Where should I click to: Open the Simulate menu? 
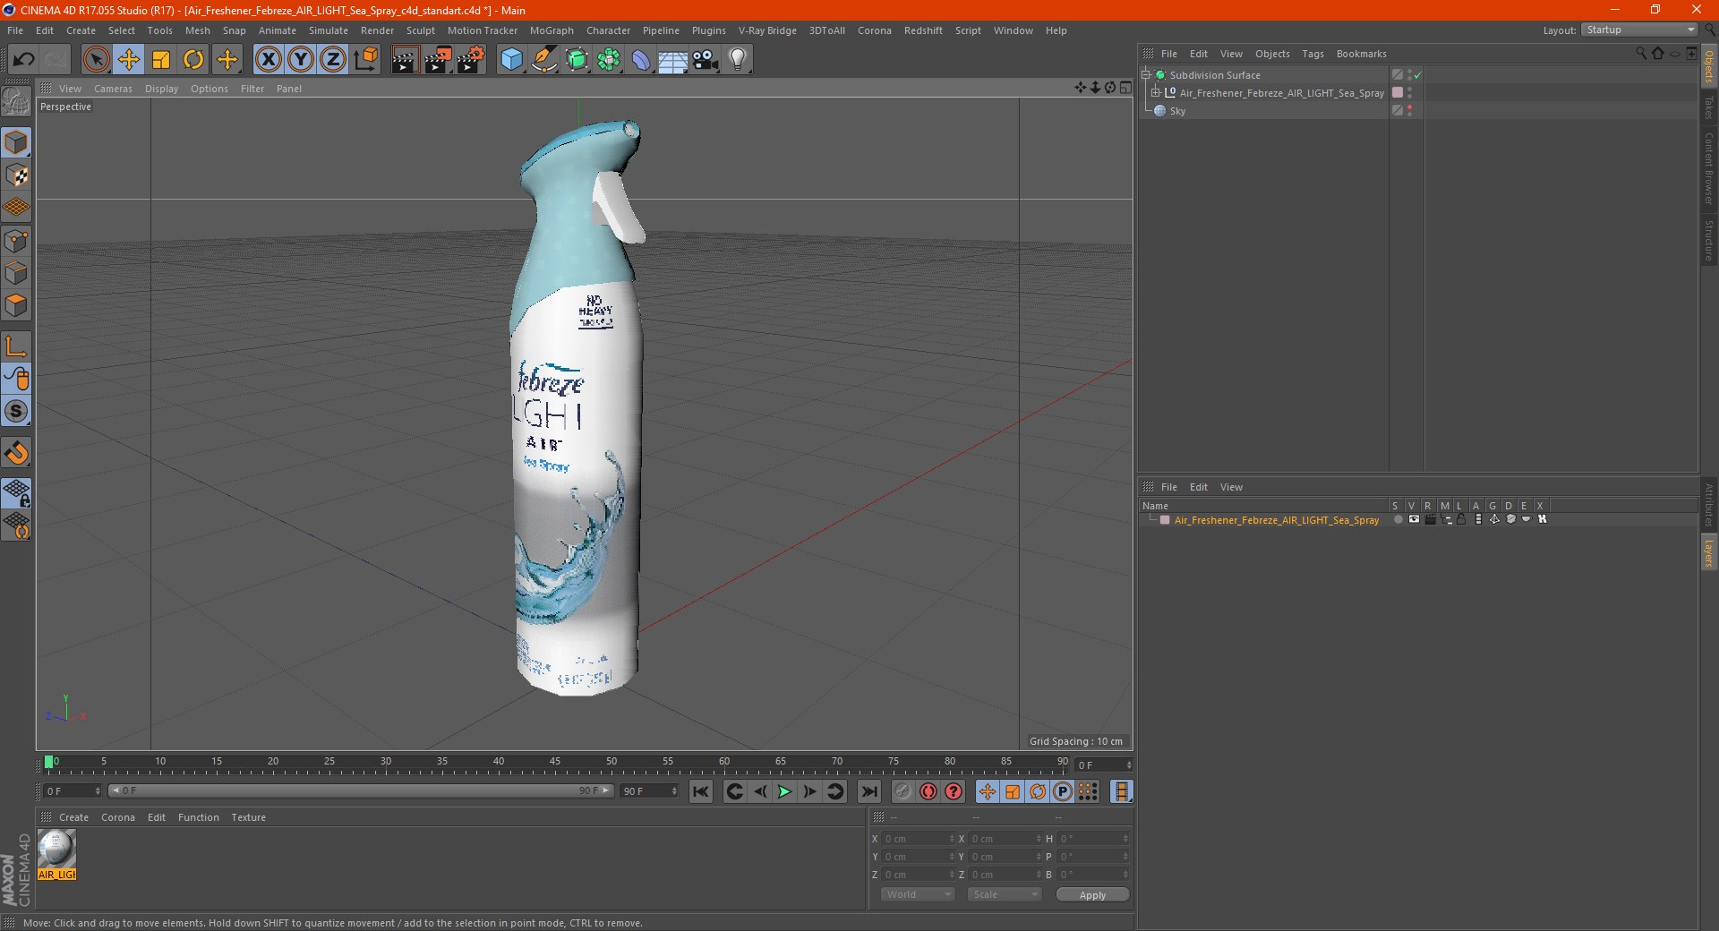329,30
